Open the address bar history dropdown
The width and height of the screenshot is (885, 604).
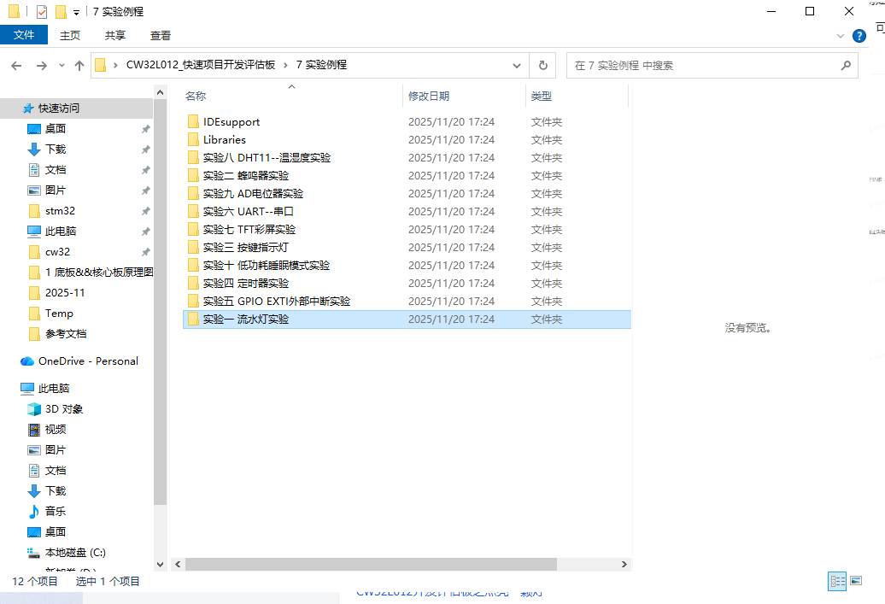pyautogui.click(x=516, y=65)
